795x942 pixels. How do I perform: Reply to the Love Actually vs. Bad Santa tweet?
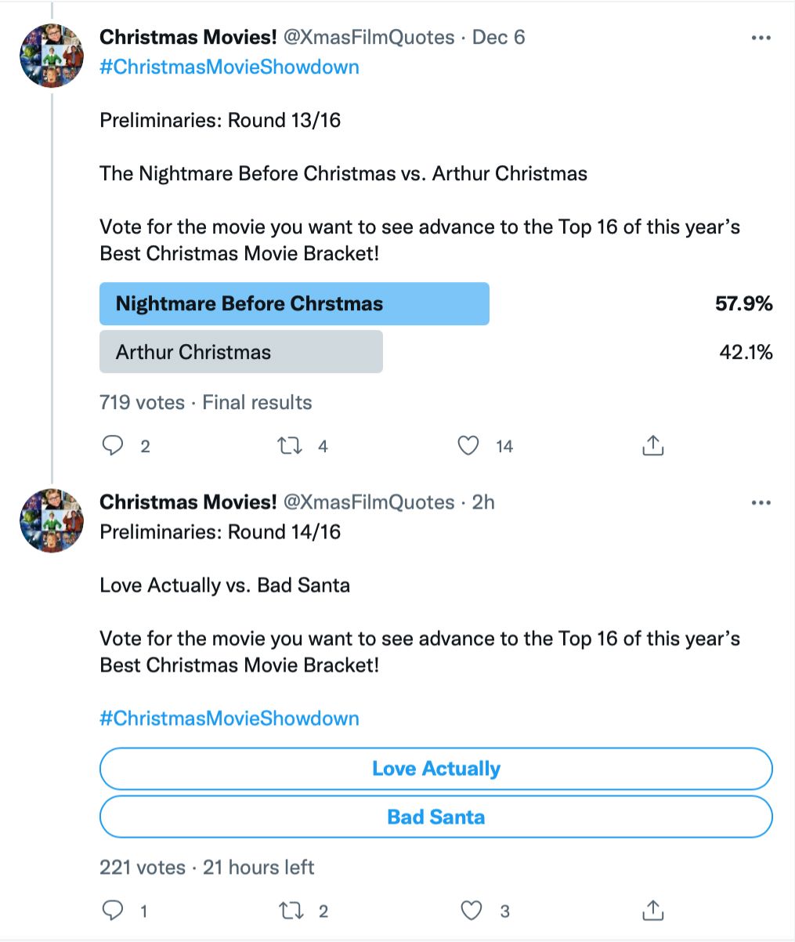coord(114,911)
